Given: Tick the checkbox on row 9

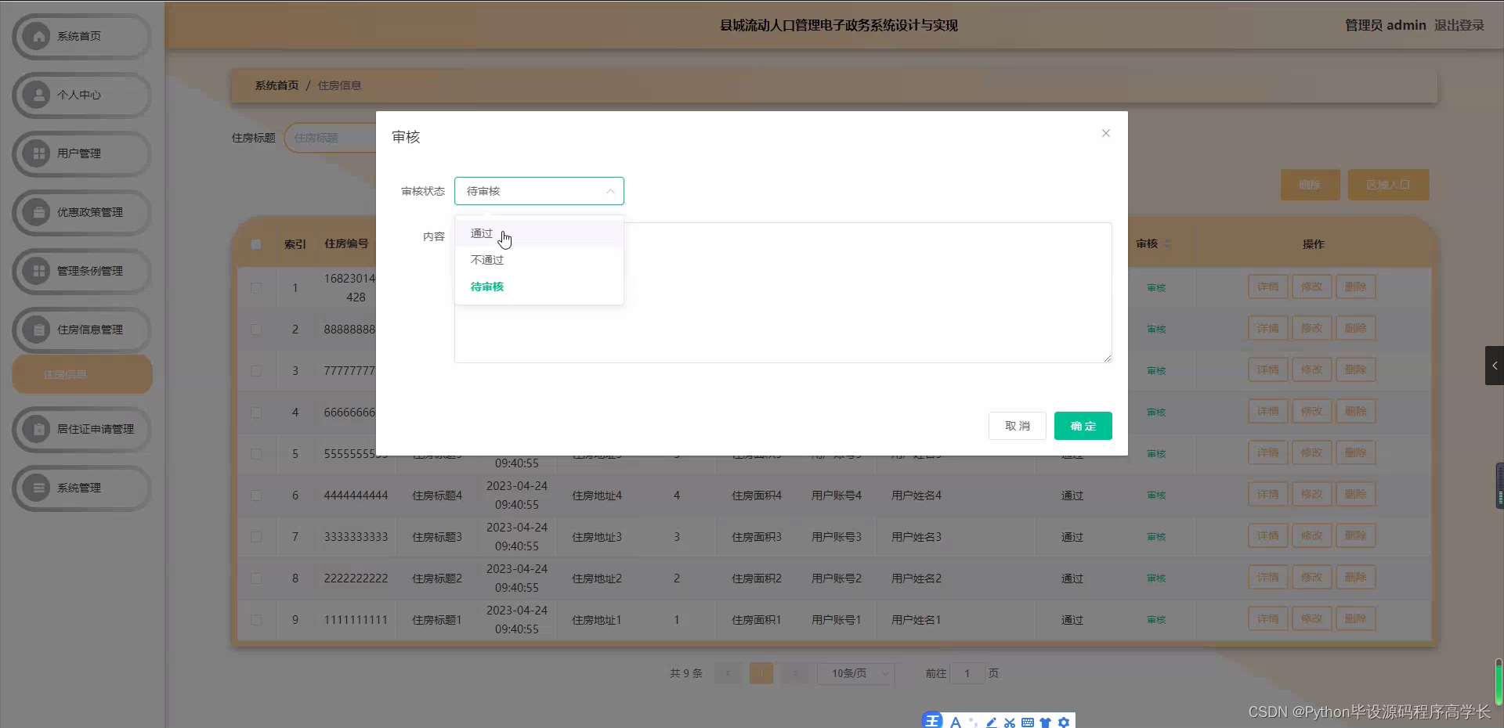Looking at the screenshot, I should 256,620.
